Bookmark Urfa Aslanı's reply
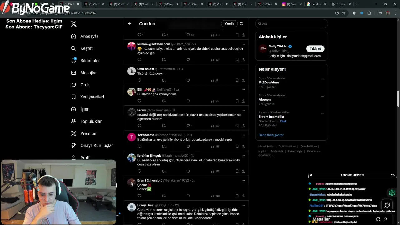Screen dimensions: 400x225 [x=237, y=80]
